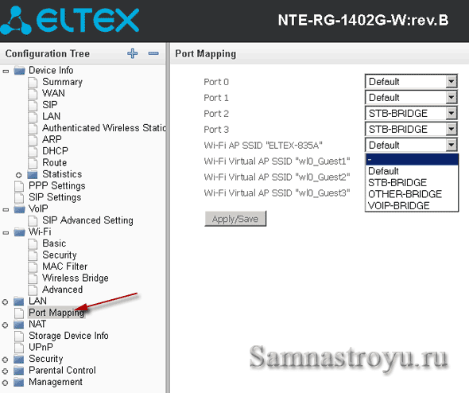Image resolution: width=469 pixels, height=393 pixels.
Task: Click the DHCP page icon
Action: 33,151
